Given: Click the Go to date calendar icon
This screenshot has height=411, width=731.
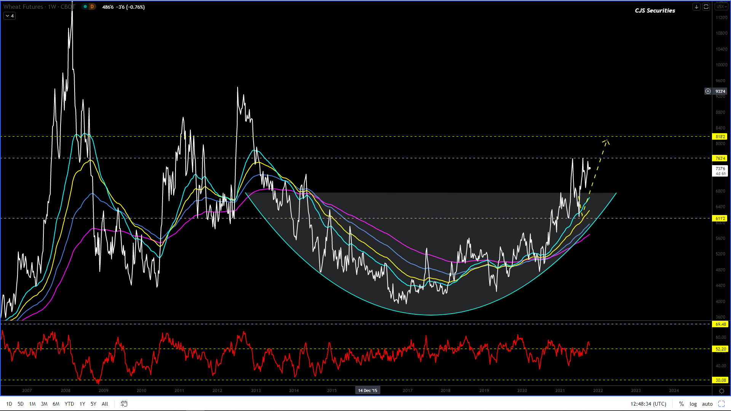Looking at the screenshot, I should (x=124, y=404).
